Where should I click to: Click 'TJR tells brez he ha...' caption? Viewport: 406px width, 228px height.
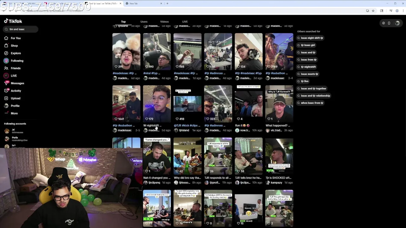(x=248, y=178)
